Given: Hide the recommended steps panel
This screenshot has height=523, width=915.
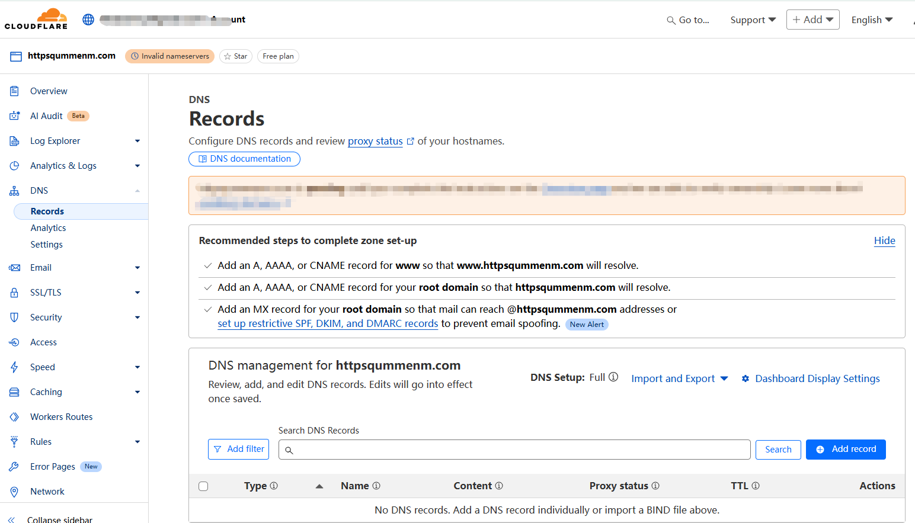Looking at the screenshot, I should coord(884,240).
